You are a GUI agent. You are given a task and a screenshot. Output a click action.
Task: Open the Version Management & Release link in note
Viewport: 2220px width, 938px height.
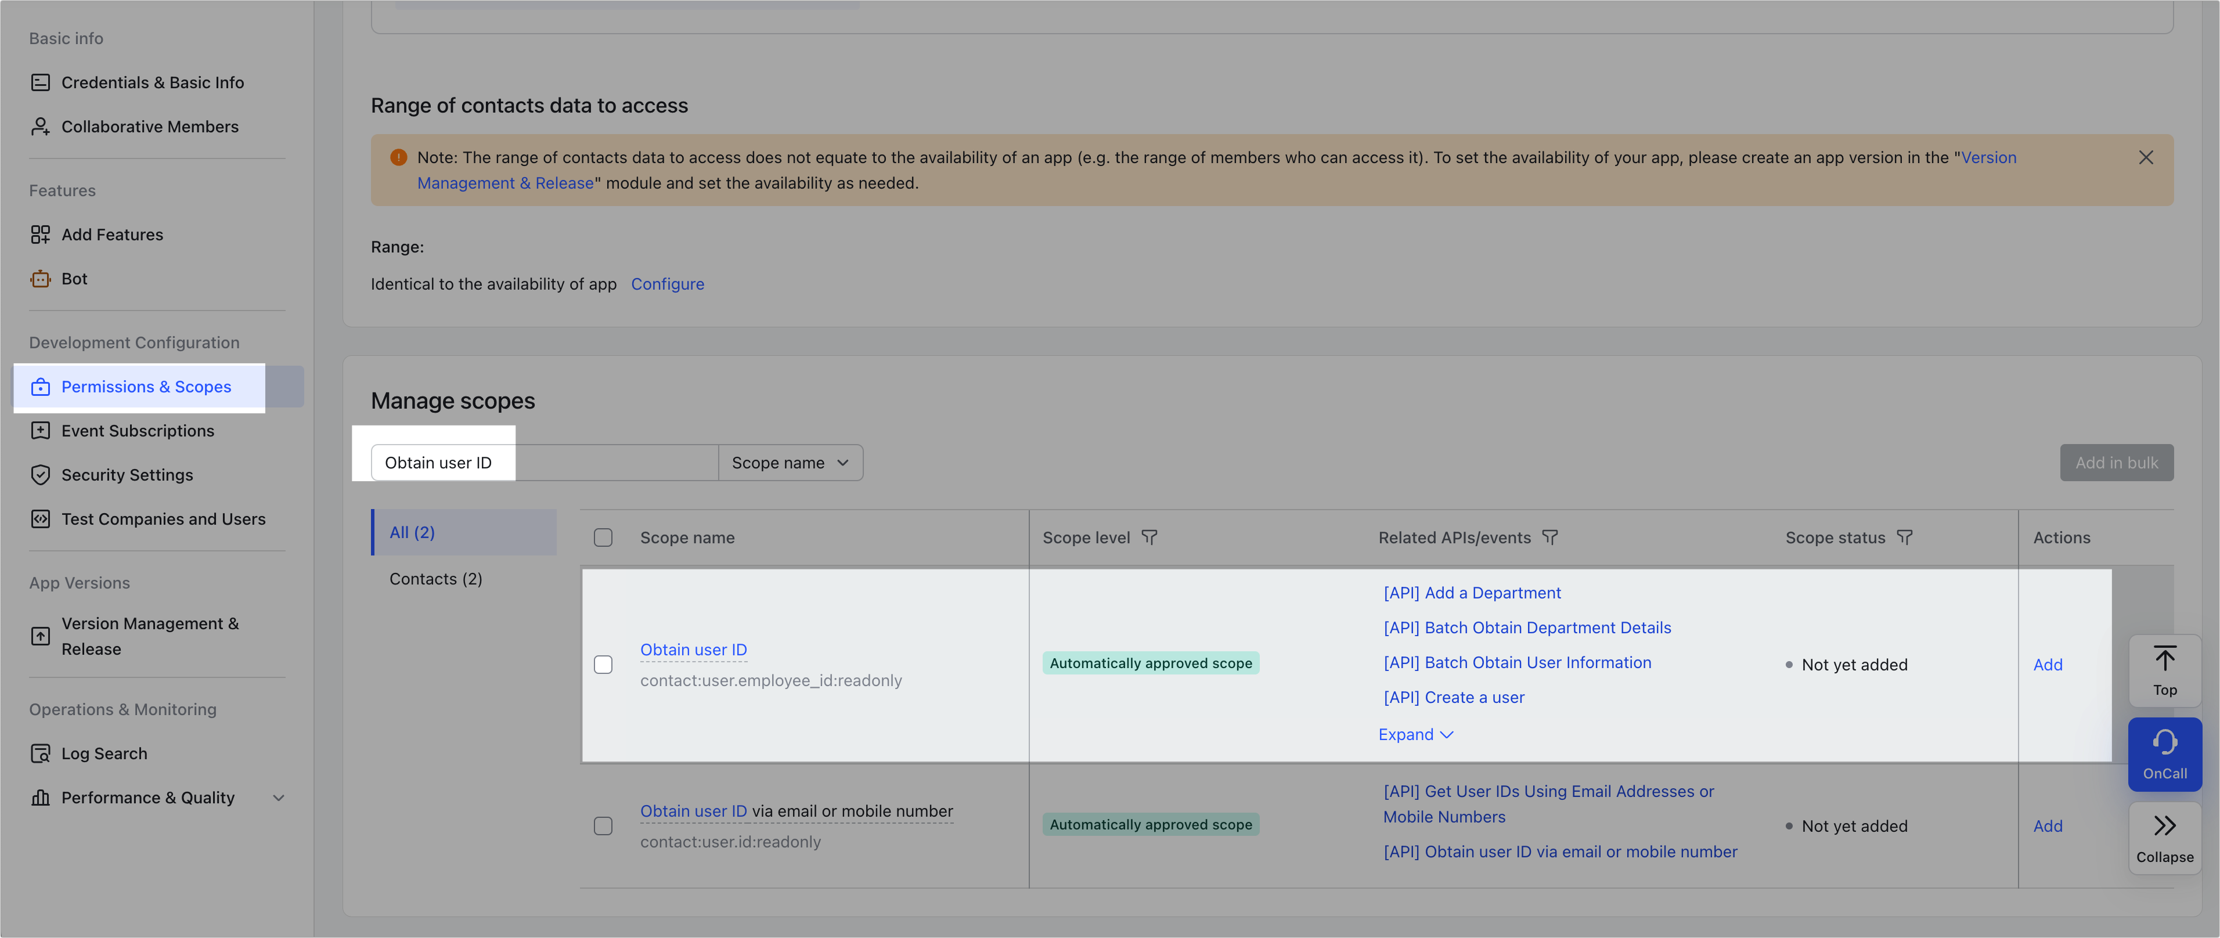(x=1990, y=158)
